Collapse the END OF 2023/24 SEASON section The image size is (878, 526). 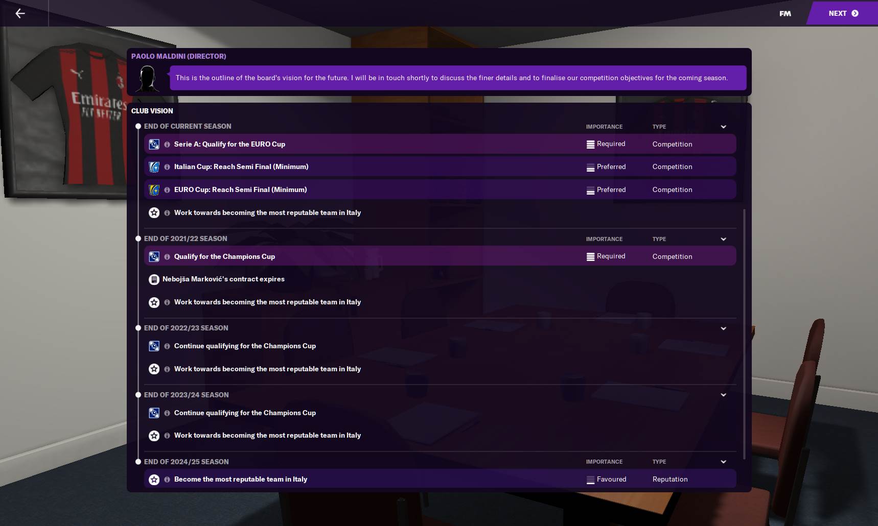click(723, 395)
